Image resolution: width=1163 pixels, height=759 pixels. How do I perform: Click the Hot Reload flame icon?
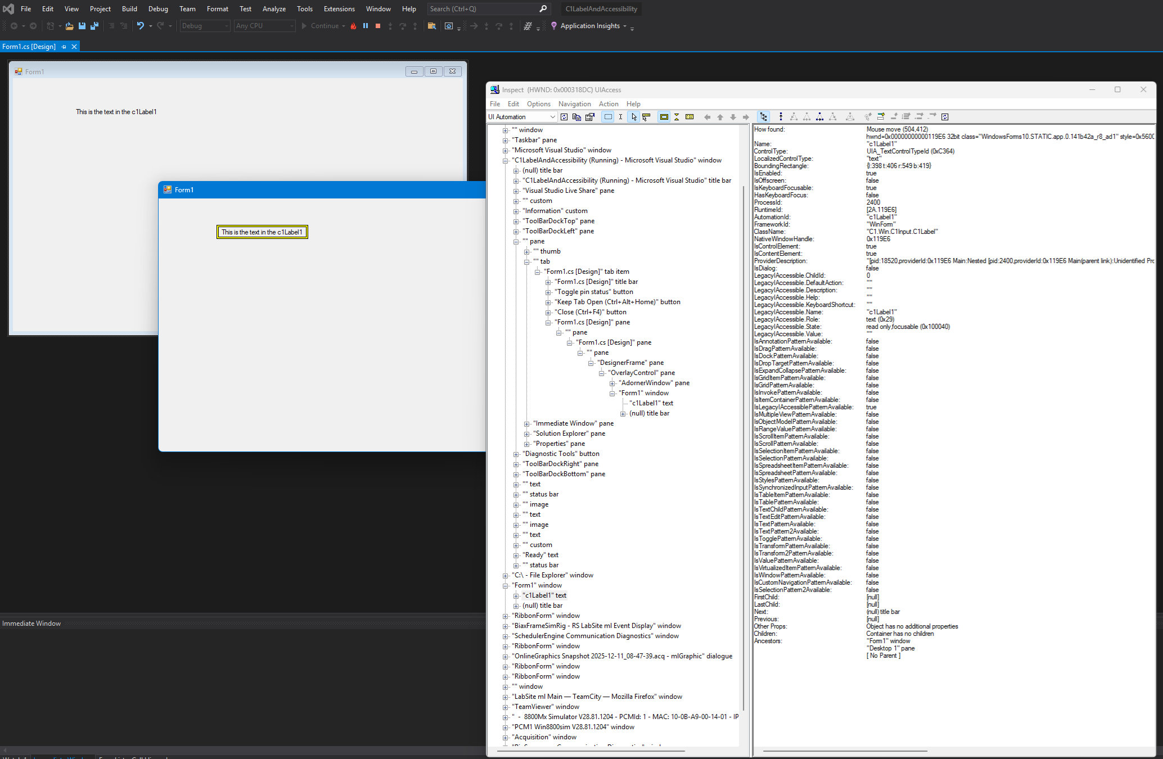point(353,26)
